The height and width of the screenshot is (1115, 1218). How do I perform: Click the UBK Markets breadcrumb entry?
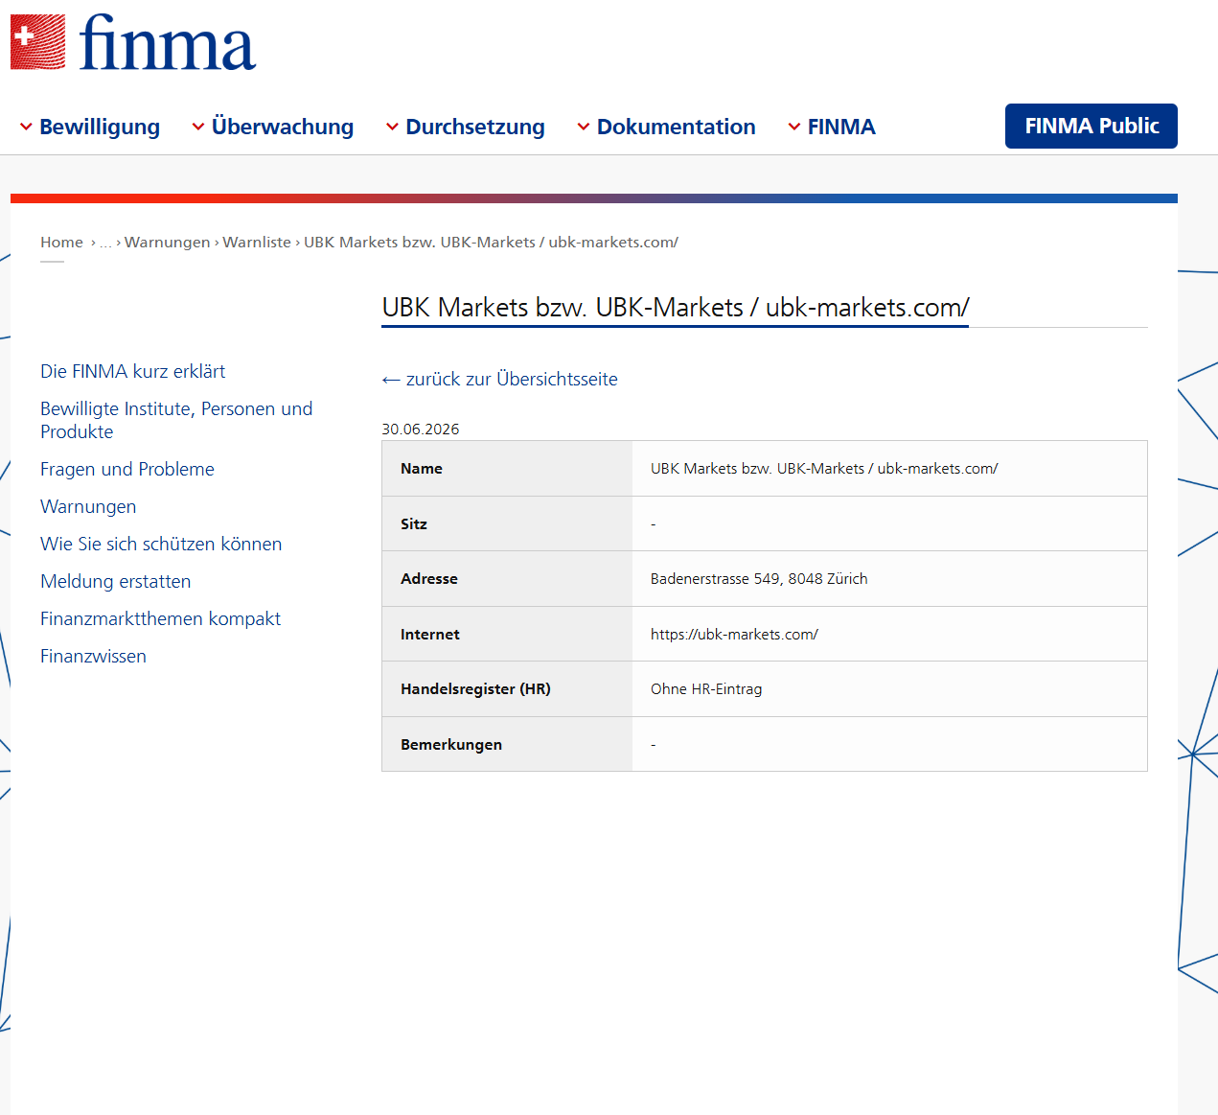491,243
